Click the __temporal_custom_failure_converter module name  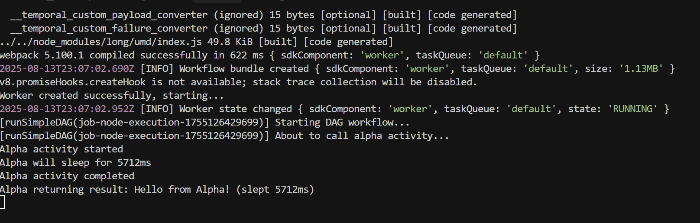pyautogui.click(x=109, y=29)
